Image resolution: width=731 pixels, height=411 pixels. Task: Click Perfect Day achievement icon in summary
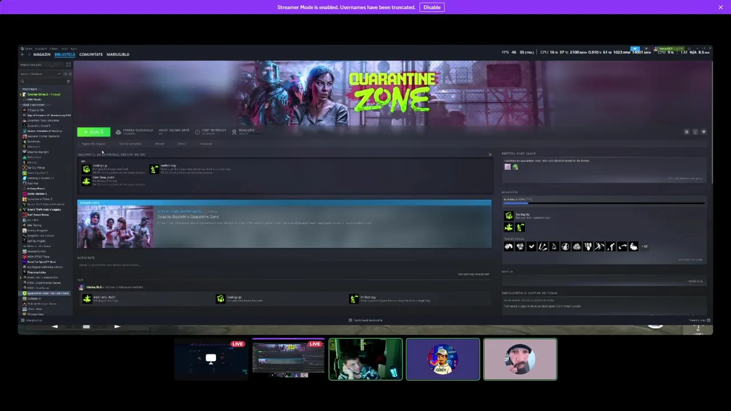(x=154, y=170)
